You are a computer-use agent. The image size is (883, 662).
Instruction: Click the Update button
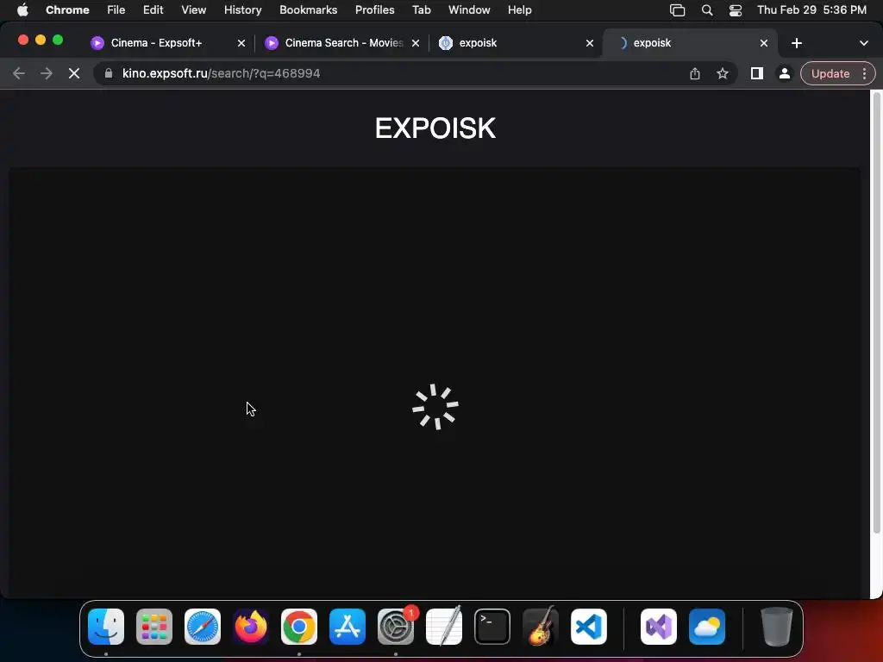click(x=830, y=74)
